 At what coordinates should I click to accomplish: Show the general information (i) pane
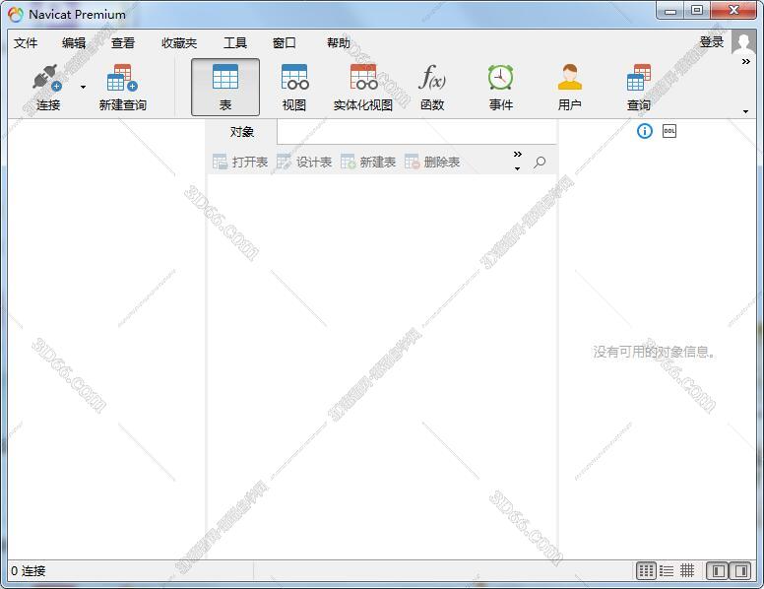tap(644, 131)
